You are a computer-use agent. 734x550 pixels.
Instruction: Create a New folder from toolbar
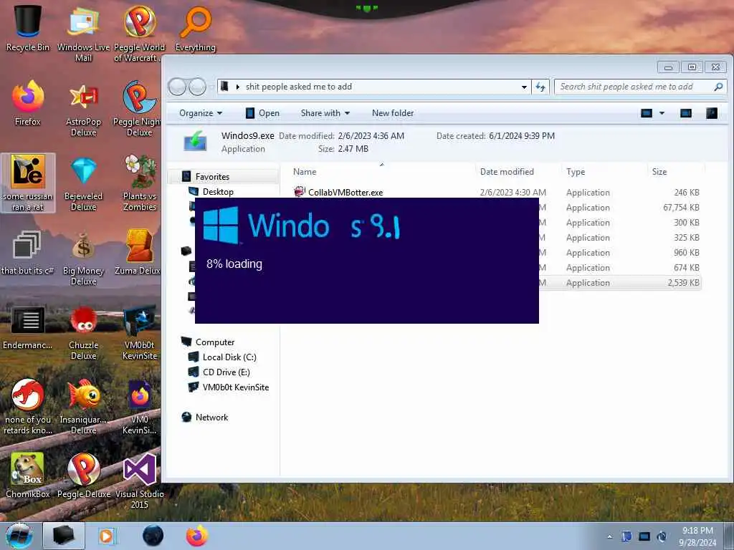click(393, 113)
